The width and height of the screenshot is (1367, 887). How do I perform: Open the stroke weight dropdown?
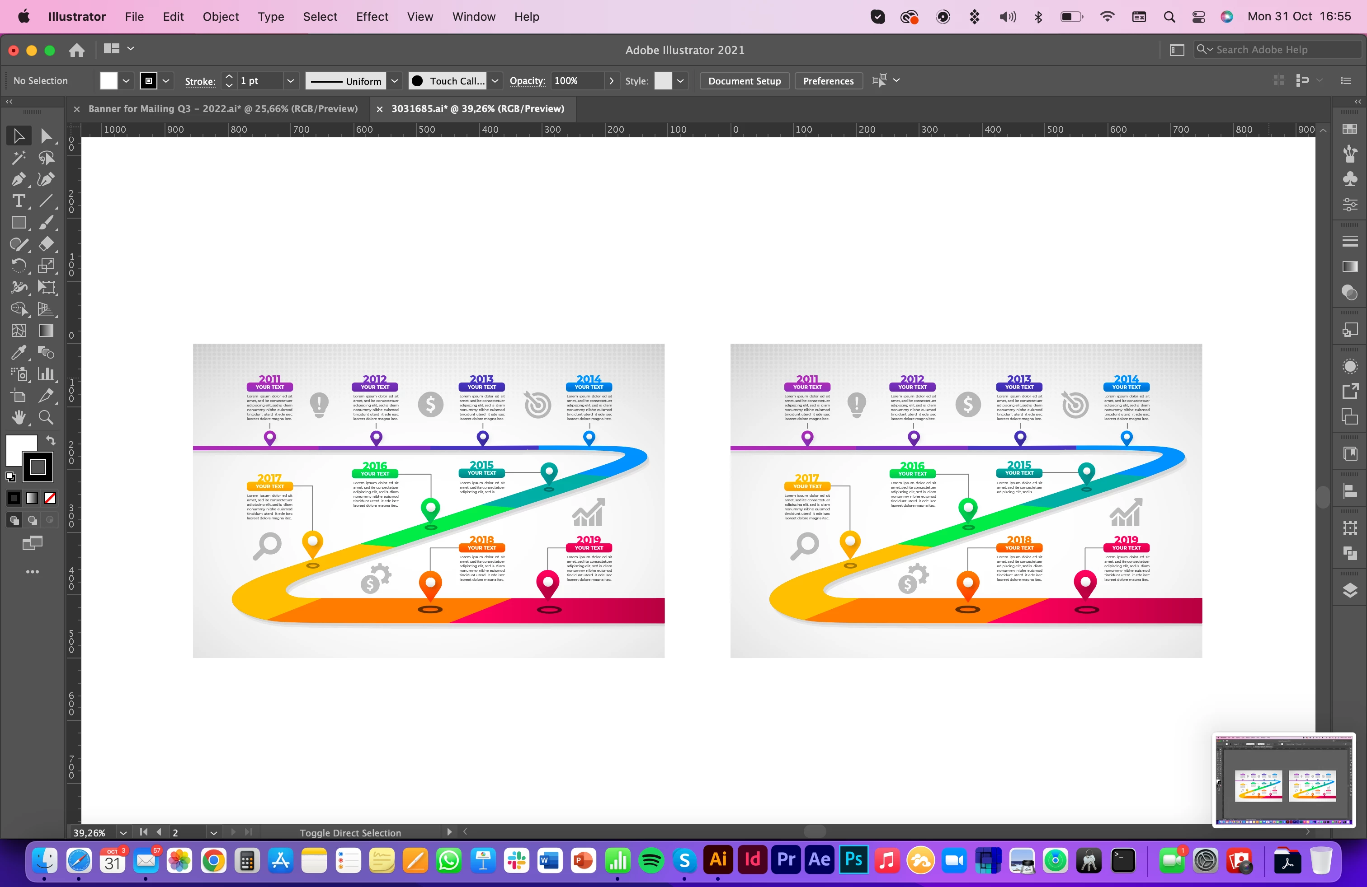click(291, 81)
